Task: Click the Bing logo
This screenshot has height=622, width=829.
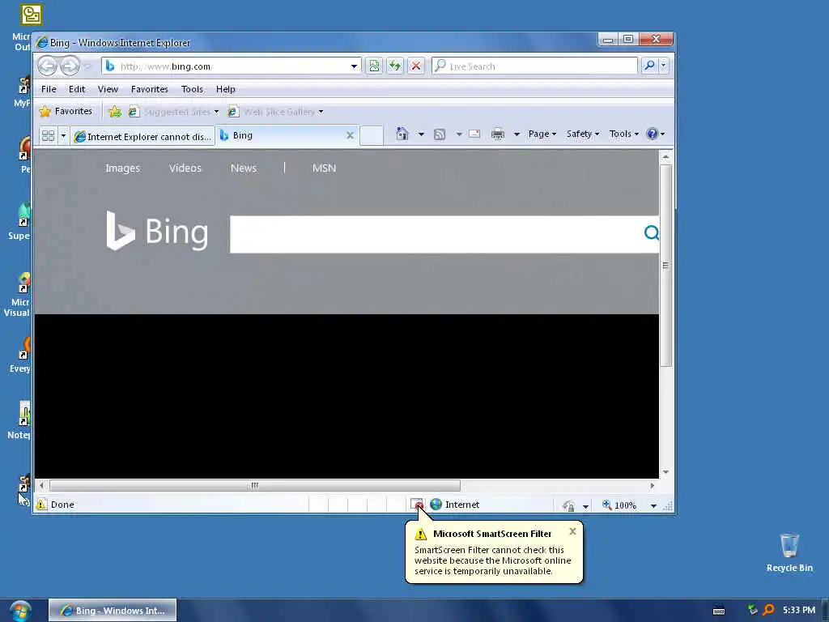Action: point(157,231)
